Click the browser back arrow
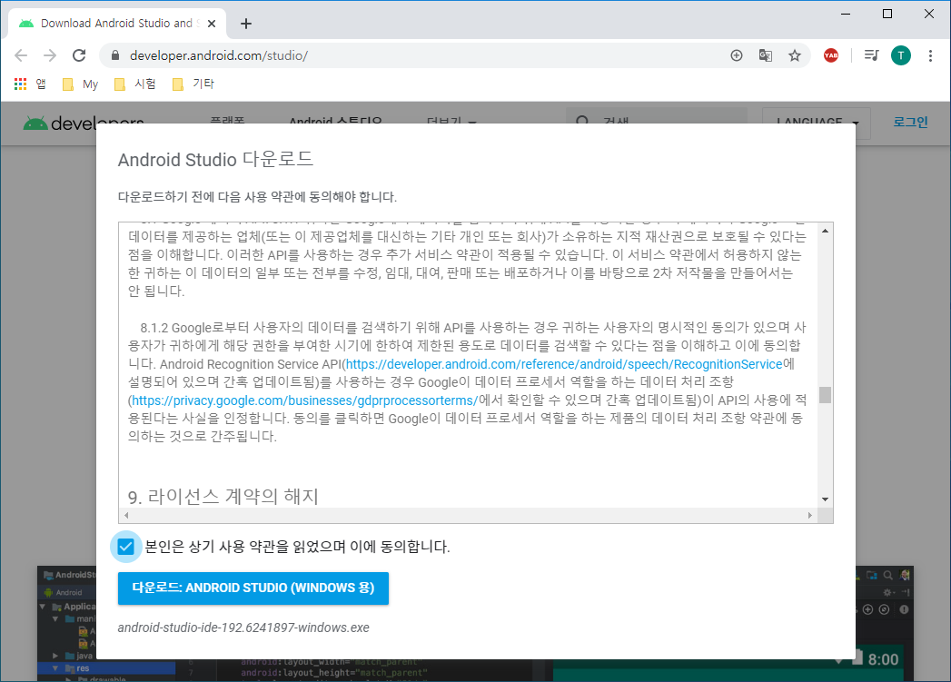951x682 pixels. coord(21,55)
